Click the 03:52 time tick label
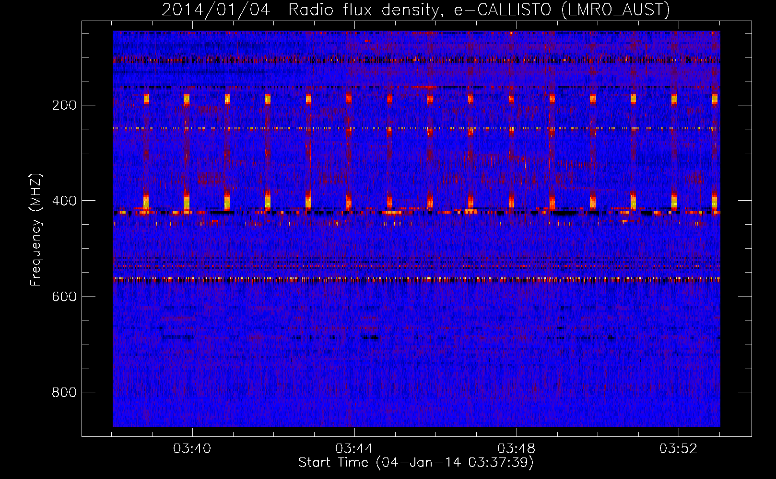The image size is (776, 479). (x=679, y=448)
